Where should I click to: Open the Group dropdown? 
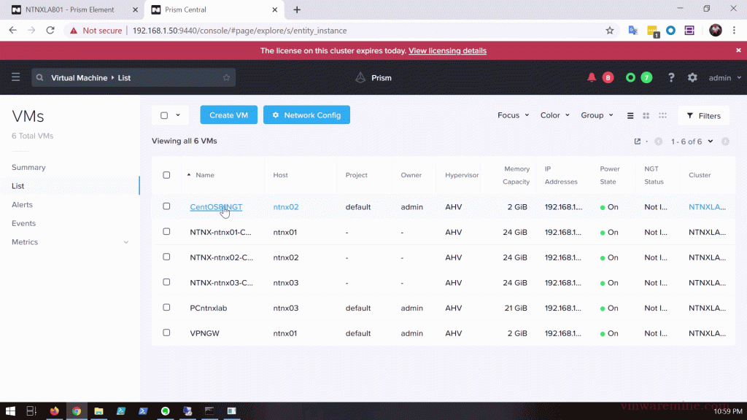point(597,115)
